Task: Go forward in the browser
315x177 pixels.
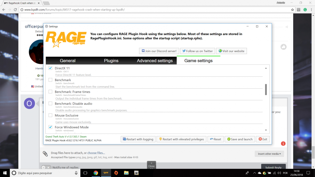Action: coord(9,10)
